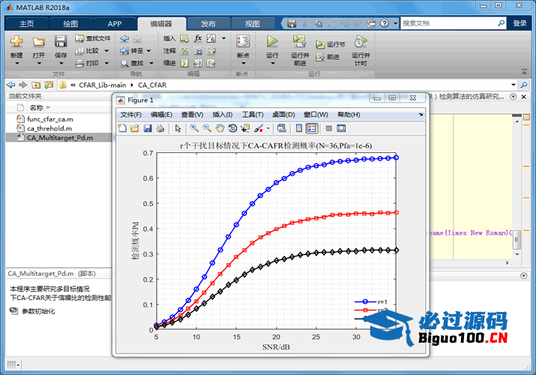Image resolution: width=536 pixels, height=375 pixels.
Task: Toggle the Zoom Out tool
Action: click(207, 128)
